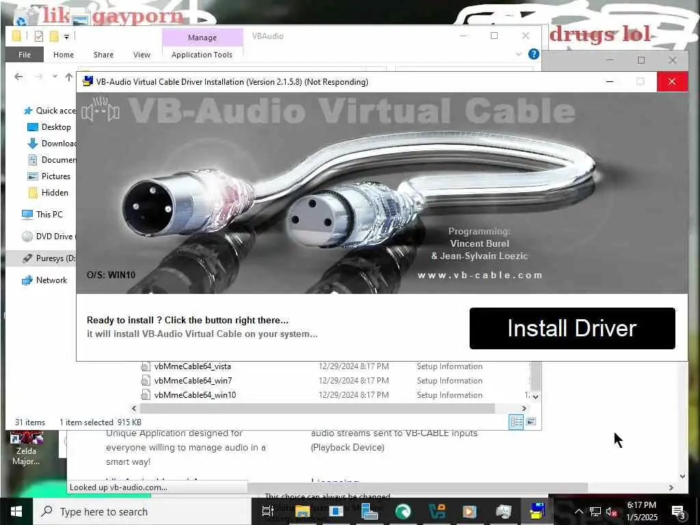Open File Explorer help icon

click(533, 54)
